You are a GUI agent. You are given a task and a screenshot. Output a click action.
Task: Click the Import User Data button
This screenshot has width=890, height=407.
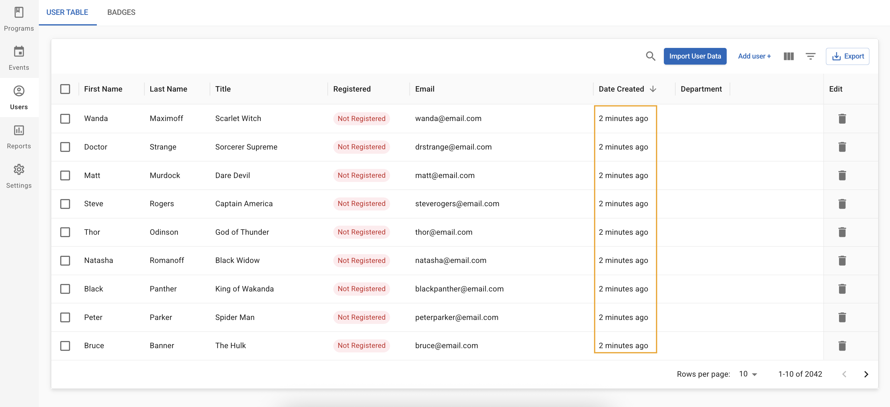[x=695, y=56]
